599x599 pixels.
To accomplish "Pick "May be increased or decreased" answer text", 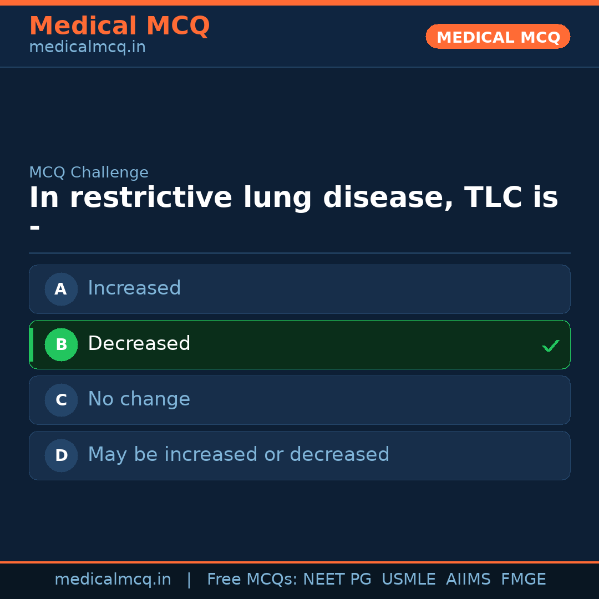I will click(238, 455).
